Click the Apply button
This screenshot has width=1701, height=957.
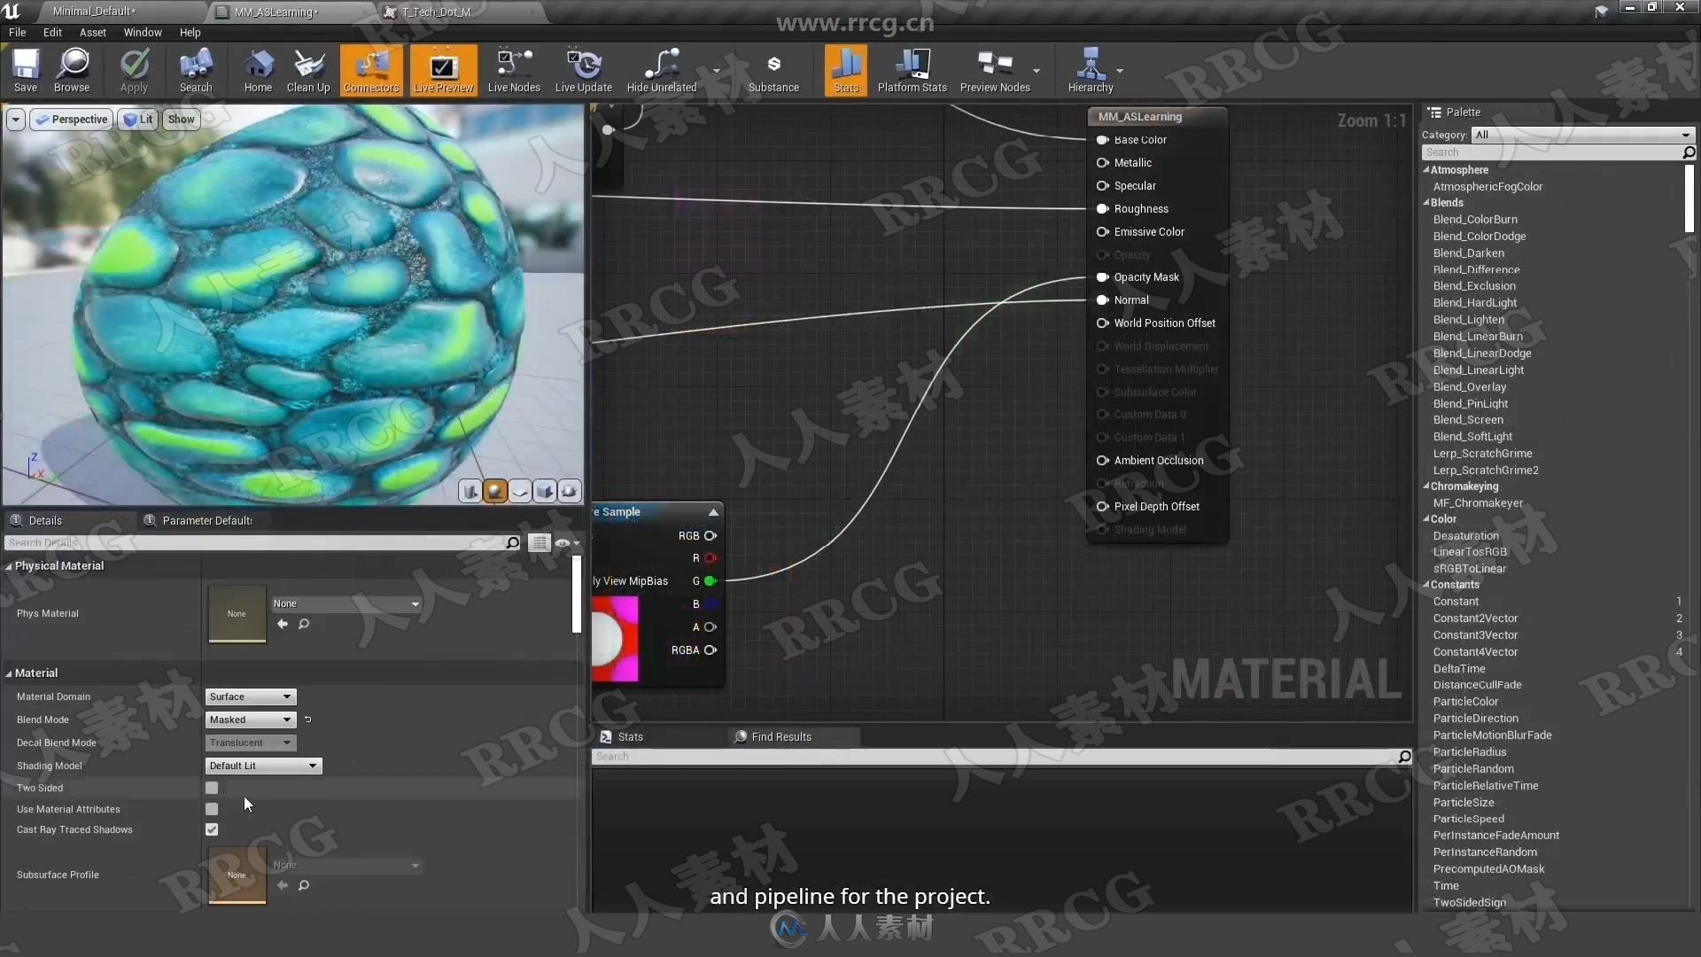133,71
